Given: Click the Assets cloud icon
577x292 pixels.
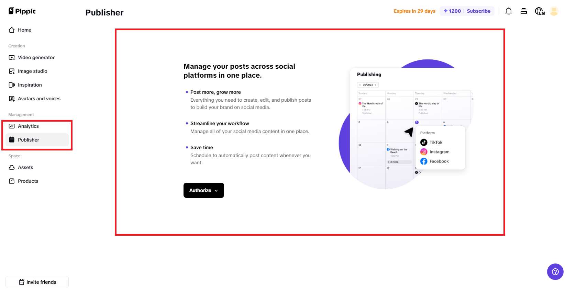Looking at the screenshot, I should coord(12,167).
